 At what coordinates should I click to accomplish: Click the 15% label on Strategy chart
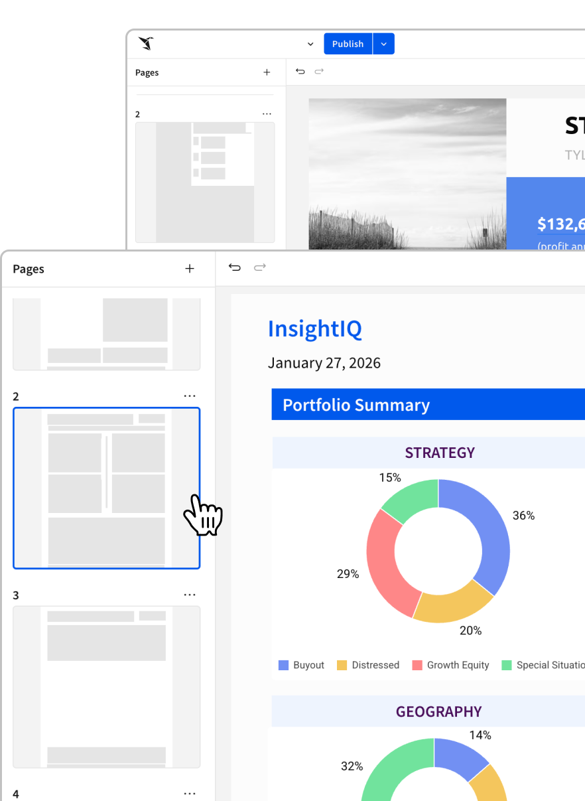tap(390, 478)
